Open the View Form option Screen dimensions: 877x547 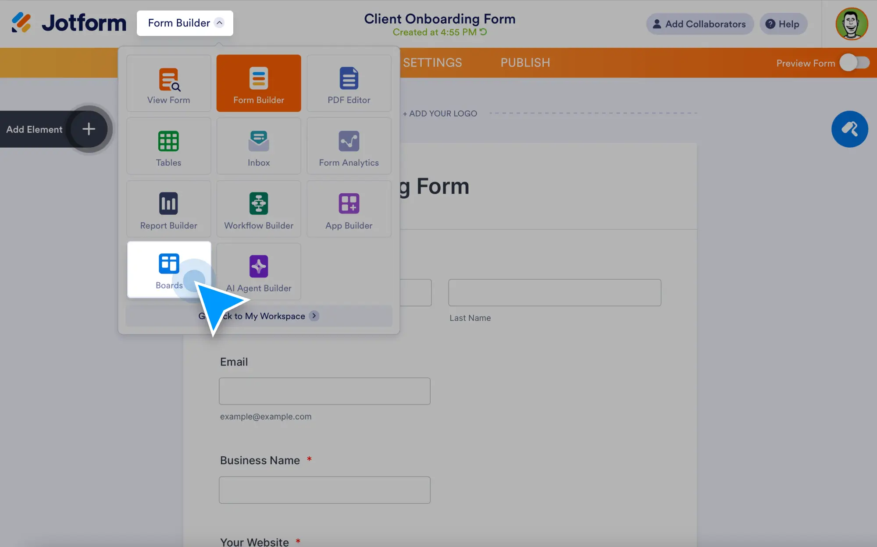(x=169, y=83)
